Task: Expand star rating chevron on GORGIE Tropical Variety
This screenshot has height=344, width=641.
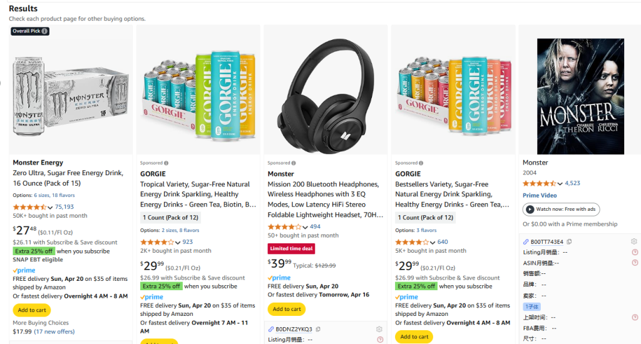Action: (178, 242)
